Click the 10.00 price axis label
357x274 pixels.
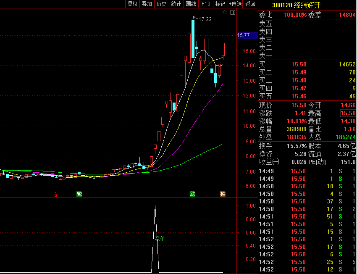tap(249, 126)
